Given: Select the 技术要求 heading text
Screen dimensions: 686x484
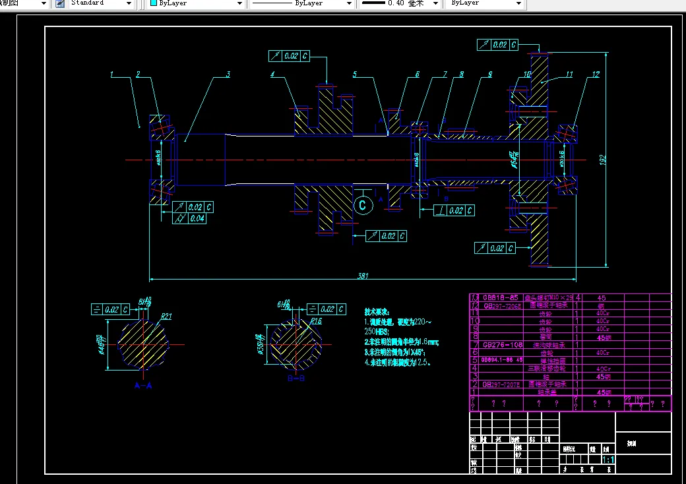Looking at the screenshot, I should pyautogui.click(x=377, y=312).
